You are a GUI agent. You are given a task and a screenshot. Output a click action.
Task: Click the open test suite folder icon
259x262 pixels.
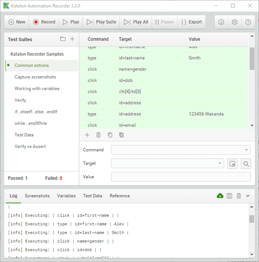coord(63,39)
